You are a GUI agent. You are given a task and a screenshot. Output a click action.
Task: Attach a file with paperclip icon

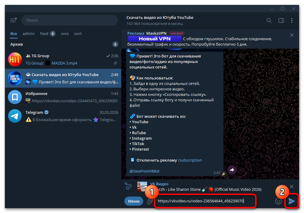tap(150, 201)
